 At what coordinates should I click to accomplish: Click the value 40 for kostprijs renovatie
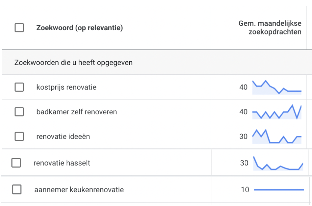click(x=243, y=87)
